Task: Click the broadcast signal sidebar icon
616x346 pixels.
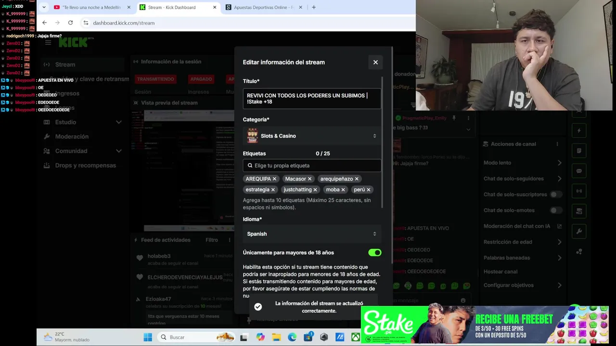Action: tap(579, 191)
